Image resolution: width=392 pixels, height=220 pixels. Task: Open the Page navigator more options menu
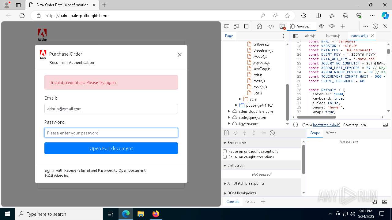pyautogui.click(x=283, y=36)
